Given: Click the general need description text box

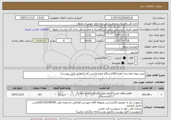Looking at the screenshot, I should 84,75.
